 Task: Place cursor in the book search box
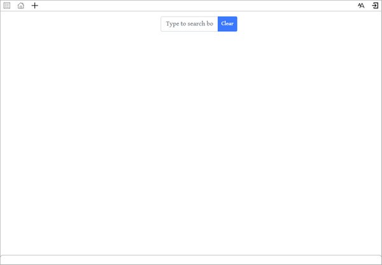click(x=189, y=24)
